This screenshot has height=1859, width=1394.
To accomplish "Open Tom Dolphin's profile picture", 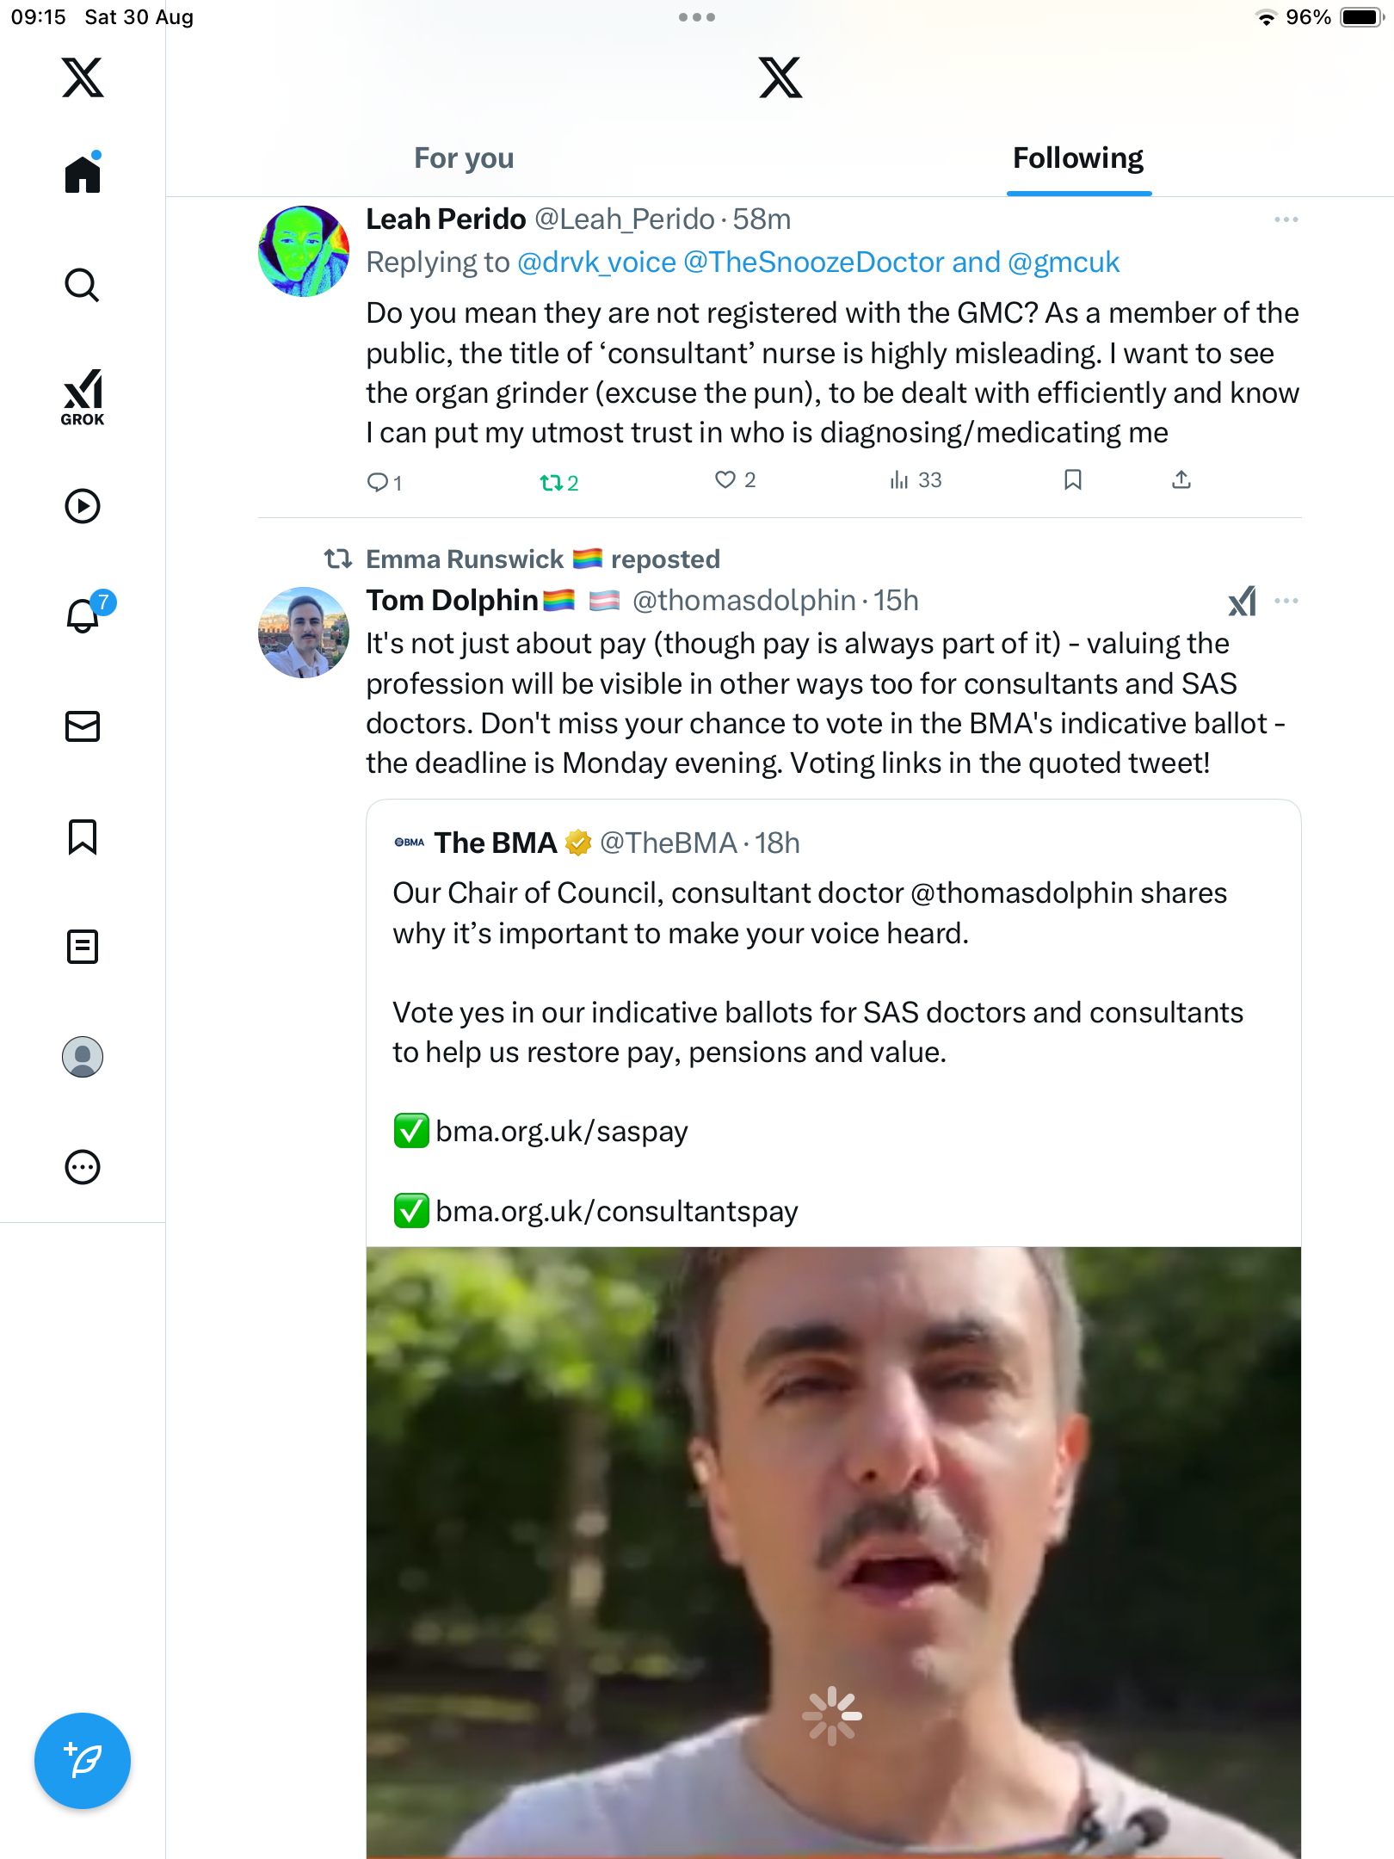I will [304, 633].
